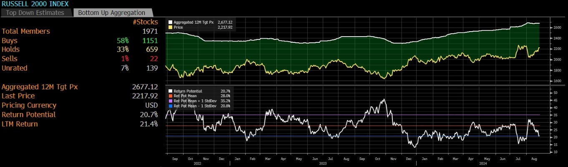
Task: Switch to the Top Down Estimates tab
Action: pos(35,13)
